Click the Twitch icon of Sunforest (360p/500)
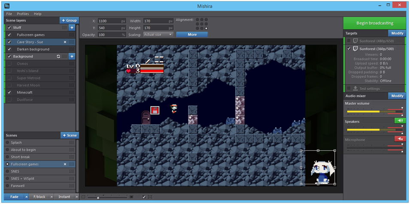Image resolution: width=410 pixels, height=204 pixels. (x=355, y=49)
